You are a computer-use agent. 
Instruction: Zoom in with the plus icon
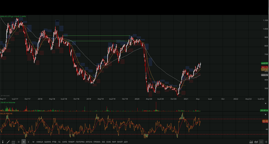pos(266,142)
